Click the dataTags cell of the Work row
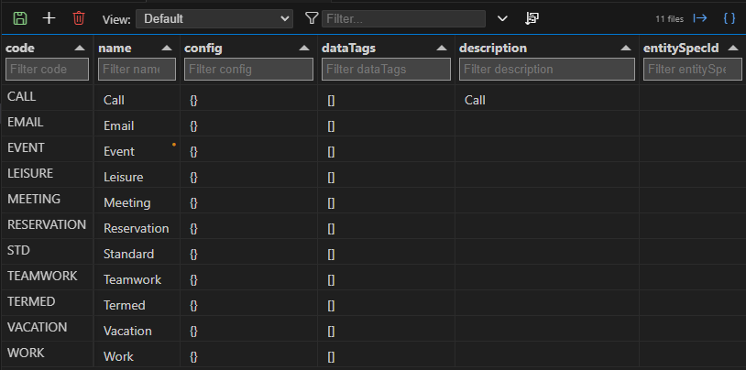Viewport: 746px width, 370px height. tap(331, 356)
